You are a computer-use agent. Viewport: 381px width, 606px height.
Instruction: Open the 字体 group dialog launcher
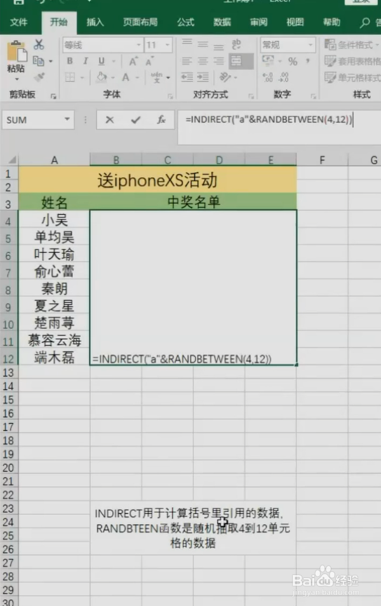point(170,96)
